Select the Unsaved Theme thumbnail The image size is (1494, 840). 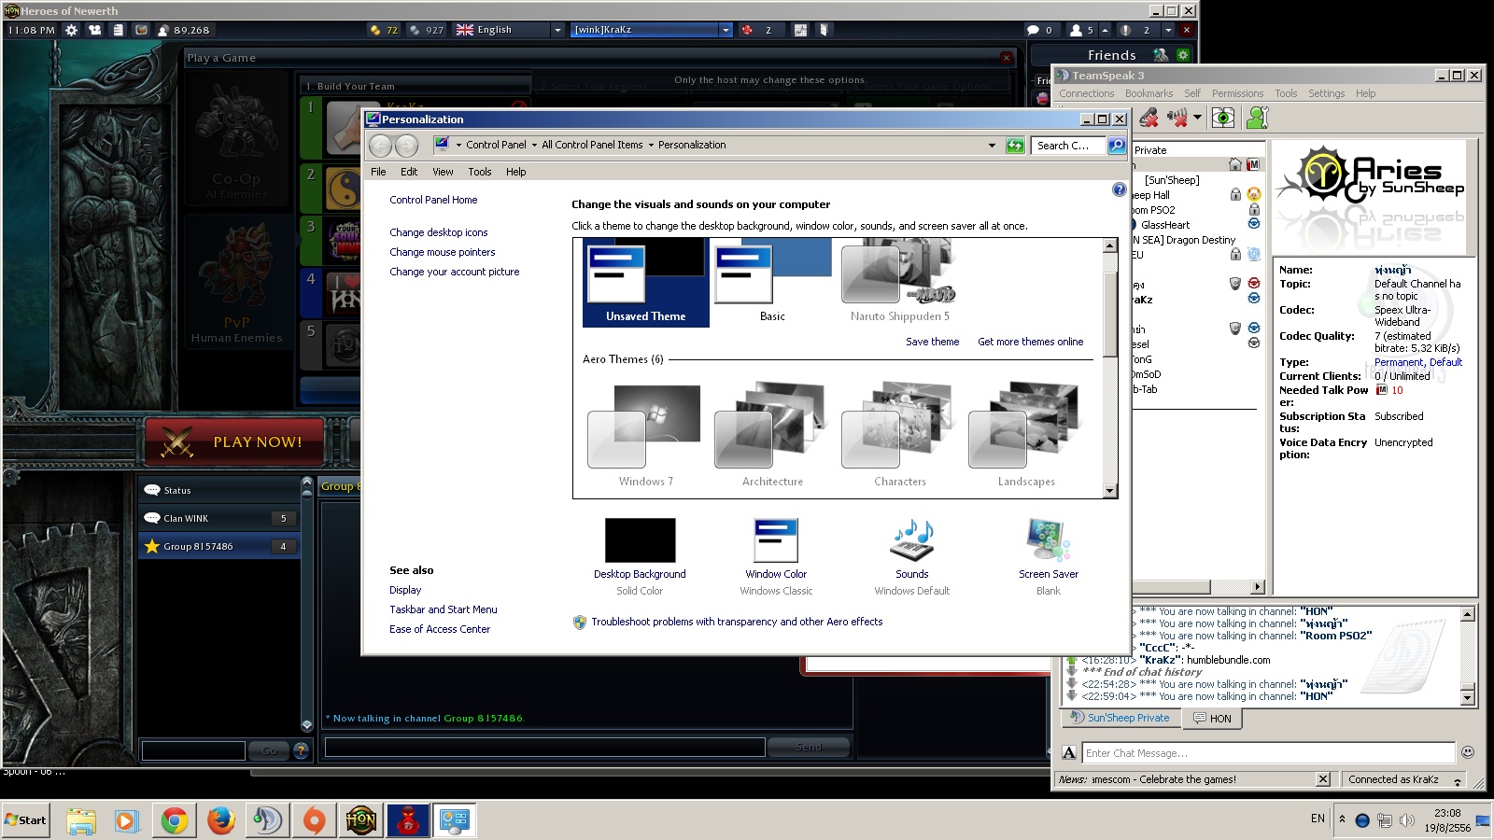(x=646, y=282)
